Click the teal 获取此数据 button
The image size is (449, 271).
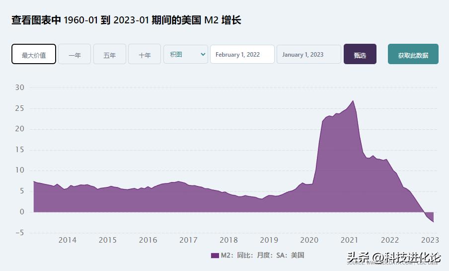[413, 54]
